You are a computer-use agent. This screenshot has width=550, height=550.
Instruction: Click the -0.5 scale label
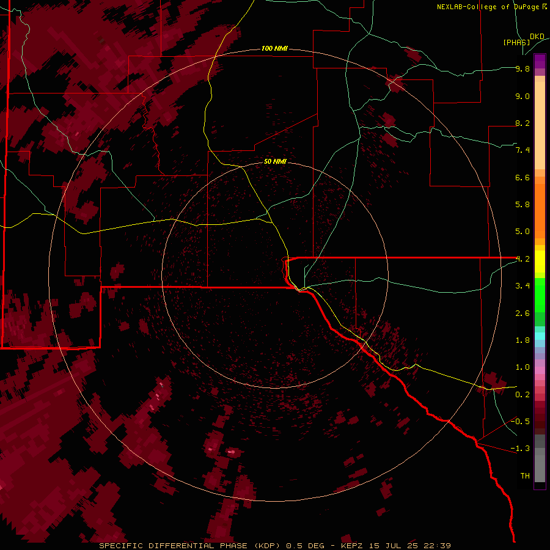tap(520, 422)
